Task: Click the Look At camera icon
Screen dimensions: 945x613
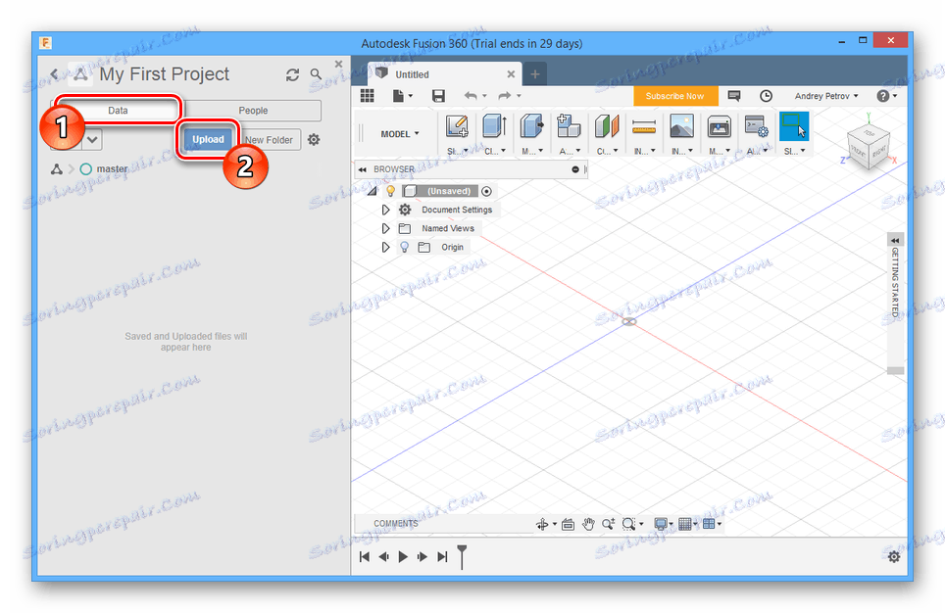Action: click(x=568, y=524)
